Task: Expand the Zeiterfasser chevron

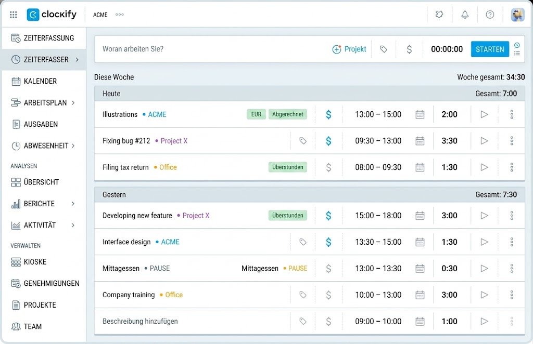Action: (77, 60)
